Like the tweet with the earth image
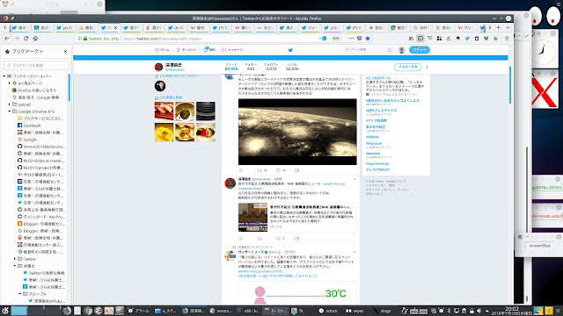563x316 pixels. coord(278,170)
